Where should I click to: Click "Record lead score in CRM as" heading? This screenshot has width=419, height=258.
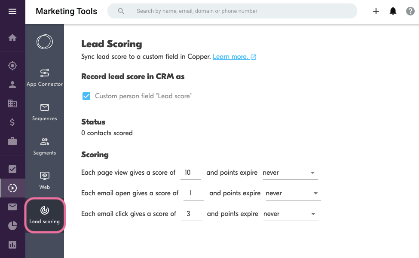click(133, 76)
